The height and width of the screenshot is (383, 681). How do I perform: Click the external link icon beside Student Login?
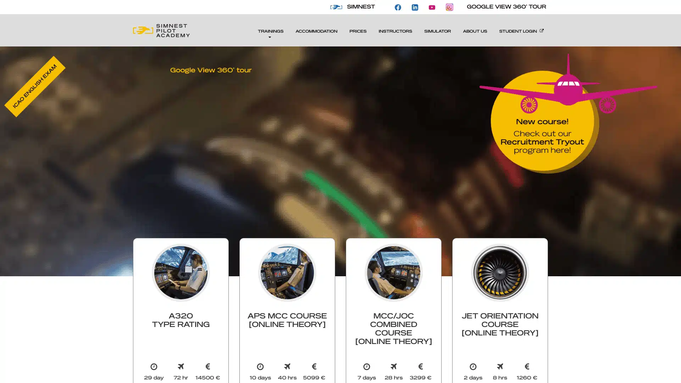(542, 31)
